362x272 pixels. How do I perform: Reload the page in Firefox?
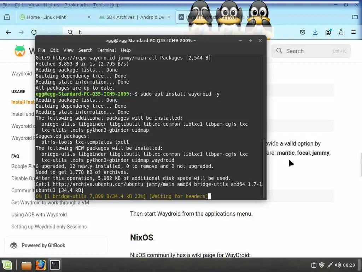(34, 32)
